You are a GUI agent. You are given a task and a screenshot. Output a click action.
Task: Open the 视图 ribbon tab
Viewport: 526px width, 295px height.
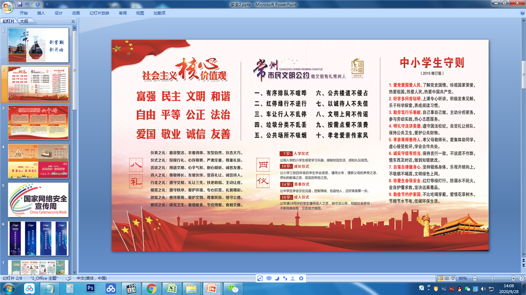coord(140,13)
